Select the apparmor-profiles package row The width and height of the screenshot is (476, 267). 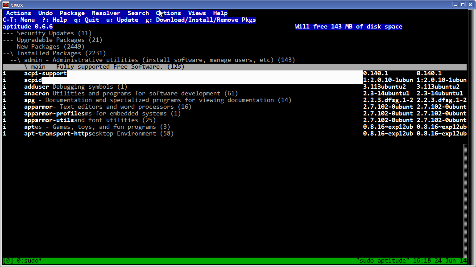[x=234, y=113]
